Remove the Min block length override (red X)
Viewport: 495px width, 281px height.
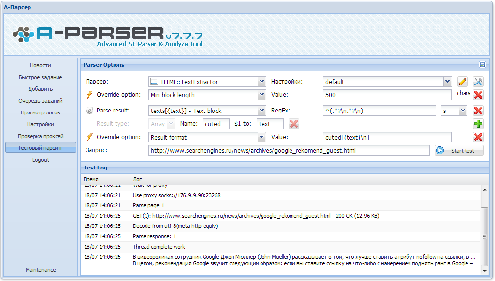[478, 95]
